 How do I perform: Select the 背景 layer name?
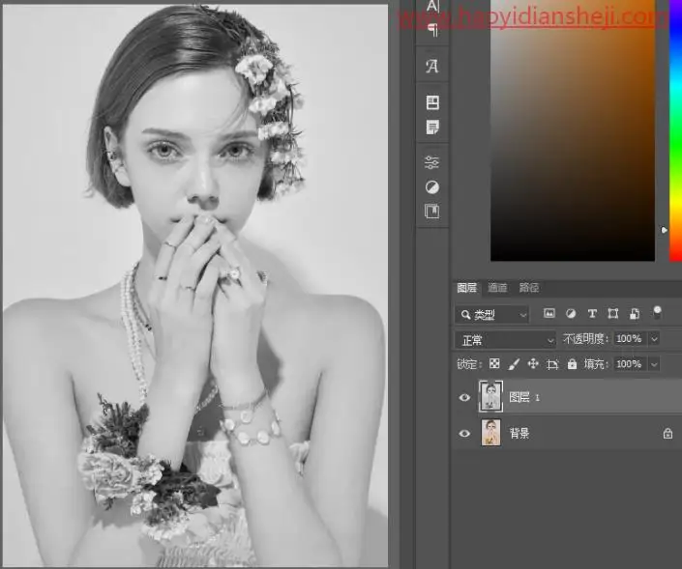click(519, 434)
